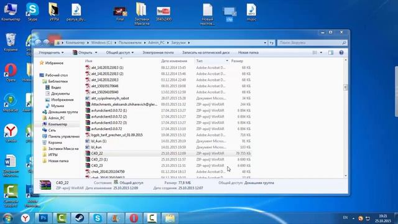
Task: Click the scrollbar down arrow in file list
Action: pyautogui.click(x=345, y=175)
